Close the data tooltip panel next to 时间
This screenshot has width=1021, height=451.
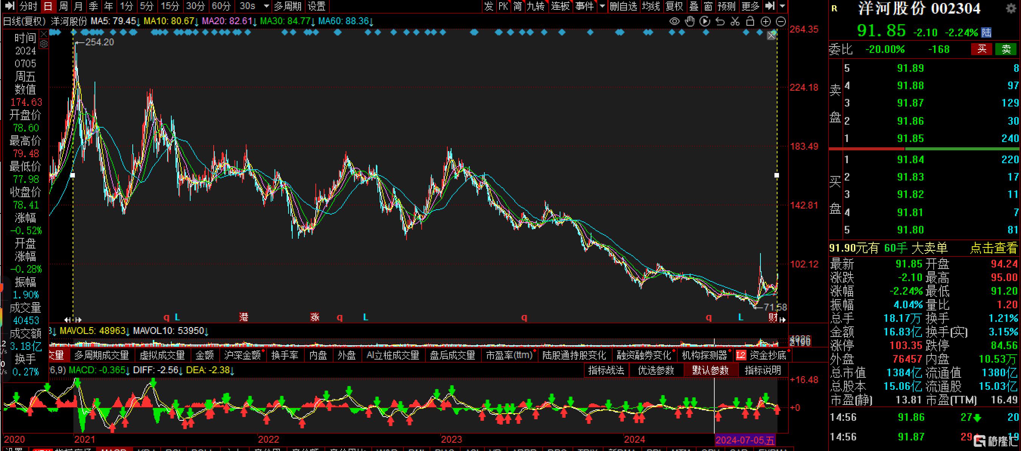(44, 34)
